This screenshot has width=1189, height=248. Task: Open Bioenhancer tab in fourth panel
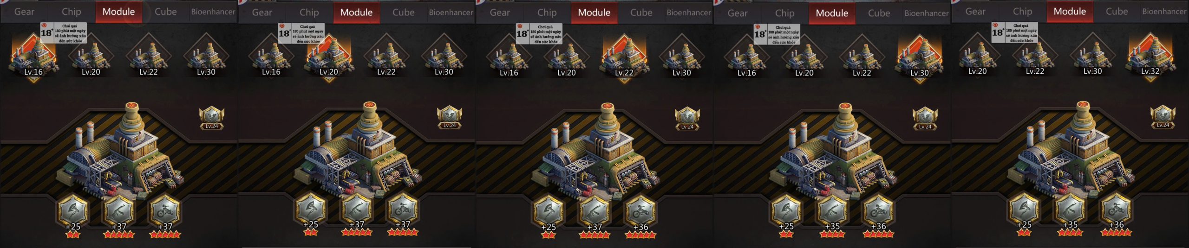tap(926, 13)
